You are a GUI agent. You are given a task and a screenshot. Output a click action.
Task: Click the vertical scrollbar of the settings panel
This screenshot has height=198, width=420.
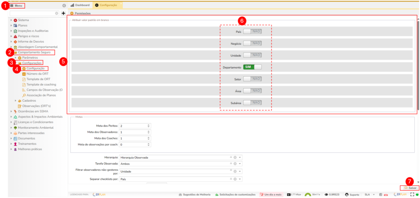pos(418,65)
